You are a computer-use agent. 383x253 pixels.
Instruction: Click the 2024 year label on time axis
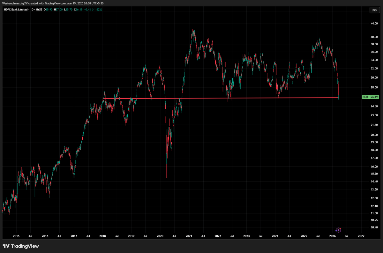(x=275, y=236)
